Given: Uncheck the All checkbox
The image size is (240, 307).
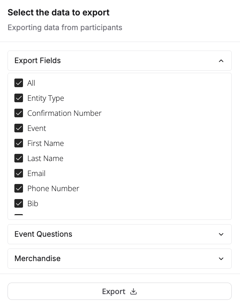Looking at the screenshot, I should click(19, 83).
